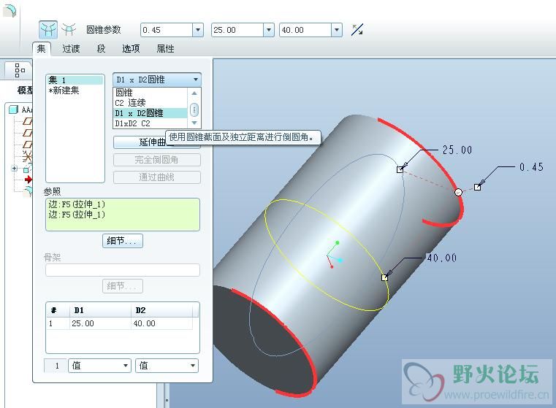Click the 0.45 drag handle square
This screenshot has width=556, height=408.
point(478,187)
